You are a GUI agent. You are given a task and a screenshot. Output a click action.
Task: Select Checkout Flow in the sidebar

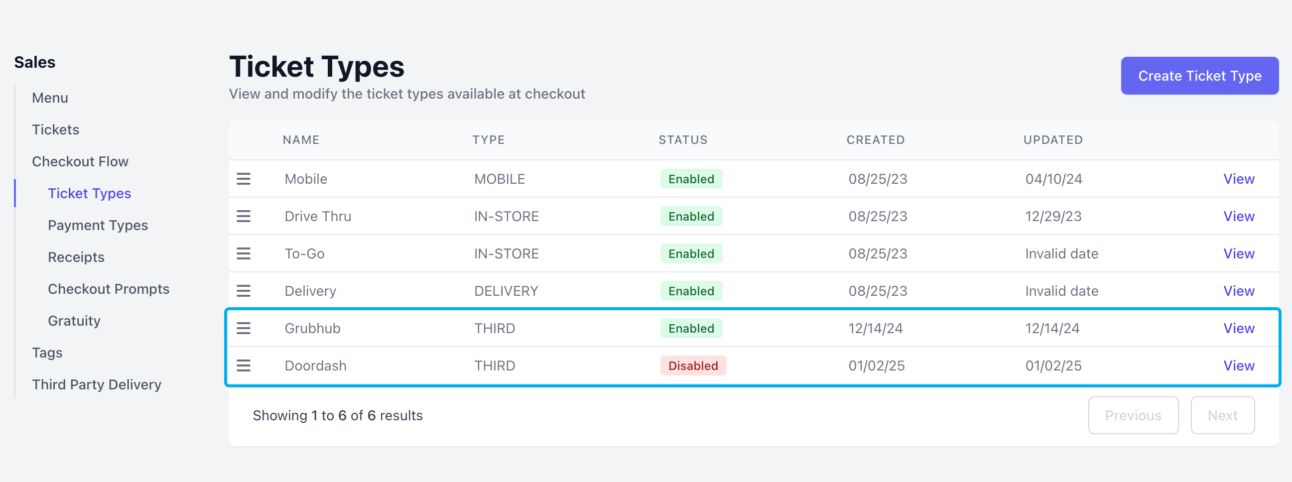click(x=80, y=161)
